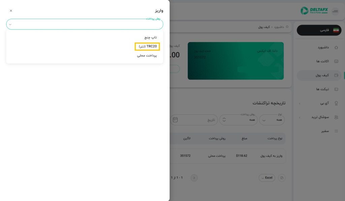Screen dimensions: 345x201
Task: Click داشبورد breadcrumb link
Action: click(279, 27)
